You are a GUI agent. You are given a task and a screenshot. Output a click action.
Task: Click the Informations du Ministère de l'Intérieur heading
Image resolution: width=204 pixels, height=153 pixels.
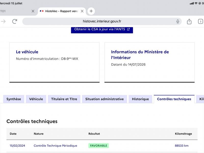pyautogui.click(x=140, y=55)
